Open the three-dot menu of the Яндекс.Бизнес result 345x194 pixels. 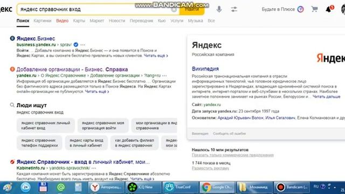[x=82, y=45]
